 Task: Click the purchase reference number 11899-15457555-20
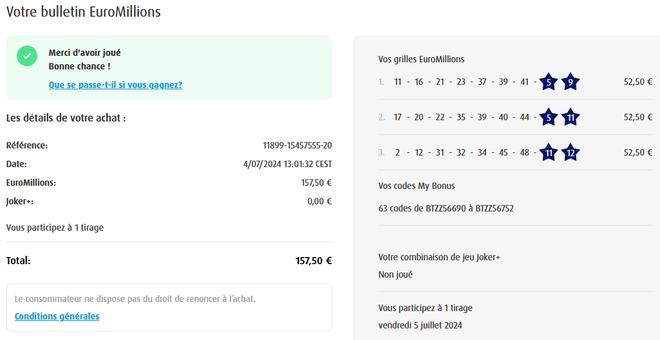(297, 146)
